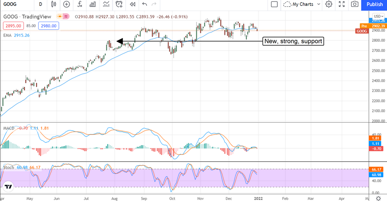Select the GOOG · TradingView legend title
The image size is (387, 201).
coord(27,16)
